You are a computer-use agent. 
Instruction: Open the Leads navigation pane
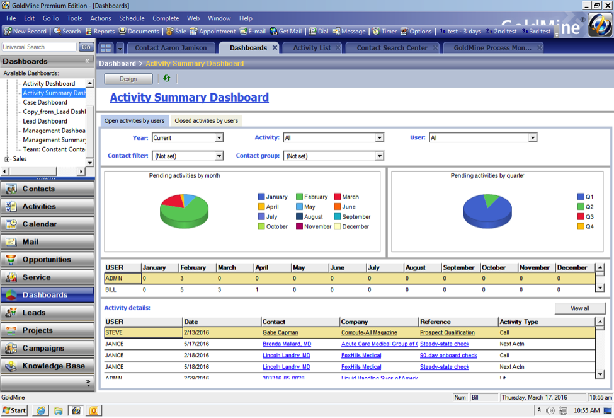(x=47, y=313)
